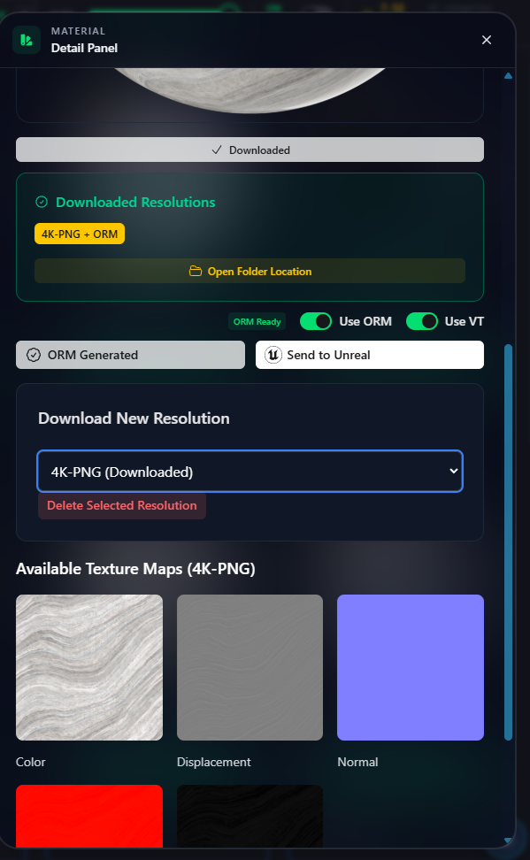Select the 4K-PNG + ORM resolution badge
This screenshot has height=860, width=530.
80,234
